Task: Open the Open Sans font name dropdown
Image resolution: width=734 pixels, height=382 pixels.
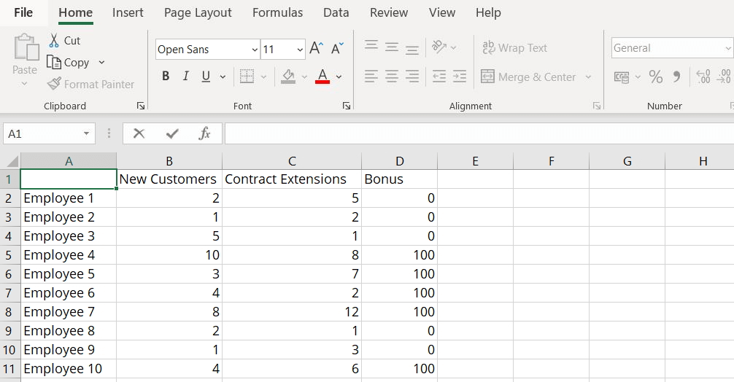Action: tap(255, 50)
